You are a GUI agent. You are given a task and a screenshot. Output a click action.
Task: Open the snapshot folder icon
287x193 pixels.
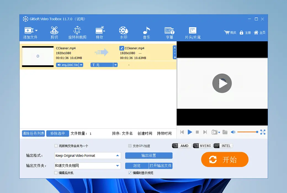tap(225, 132)
